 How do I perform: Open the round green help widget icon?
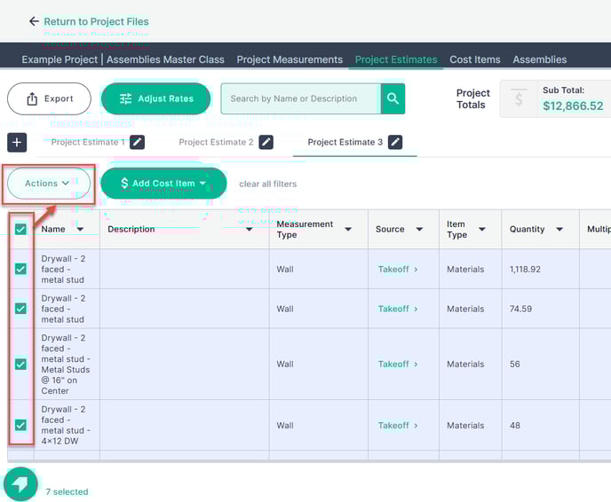[x=20, y=484]
